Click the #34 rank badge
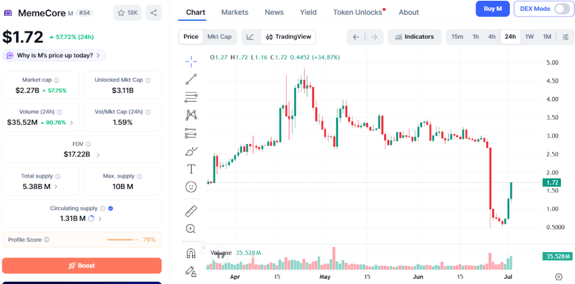575x284 pixels. click(84, 13)
